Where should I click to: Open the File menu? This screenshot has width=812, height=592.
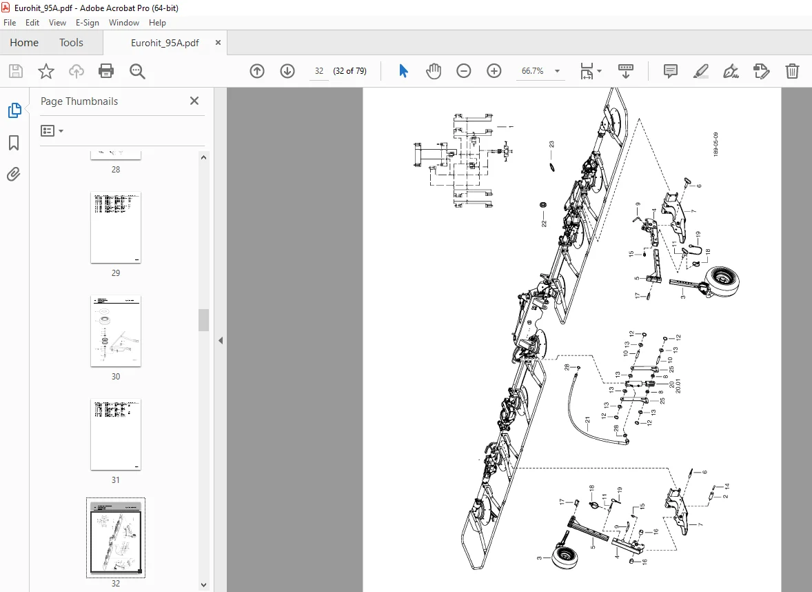10,22
